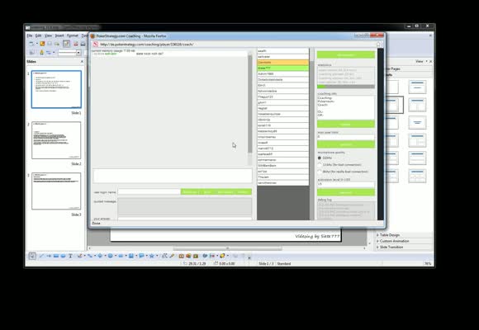Choose the Ellipse drawing tool
This screenshot has height=330, width=479.
[63, 256]
